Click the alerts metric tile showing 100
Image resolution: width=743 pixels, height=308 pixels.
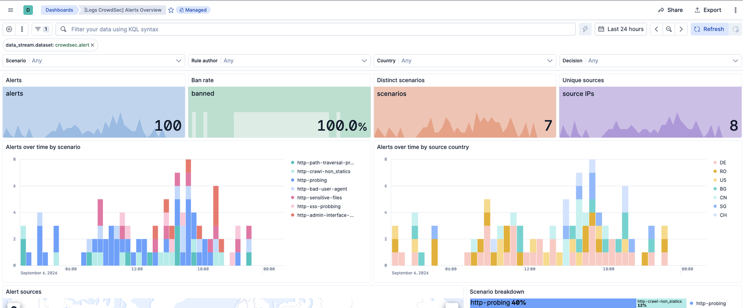click(x=94, y=112)
